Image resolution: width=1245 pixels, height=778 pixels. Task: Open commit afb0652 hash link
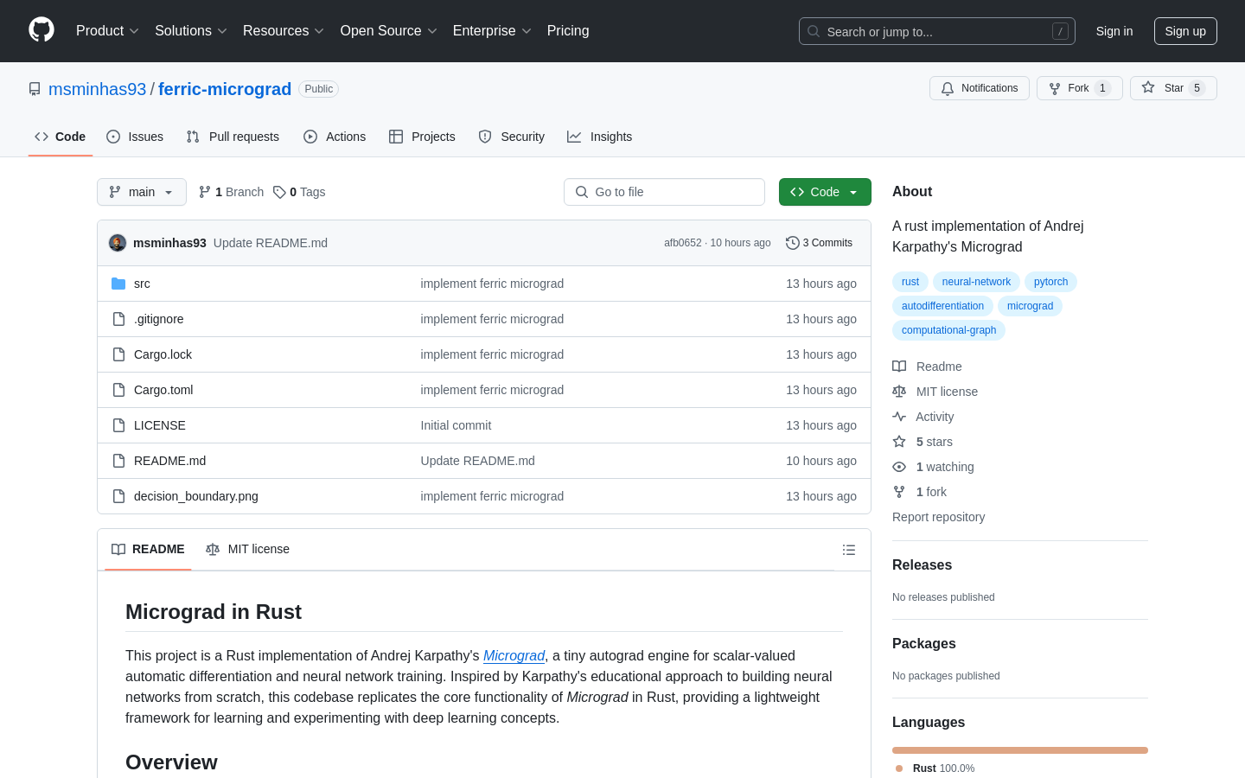682,243
